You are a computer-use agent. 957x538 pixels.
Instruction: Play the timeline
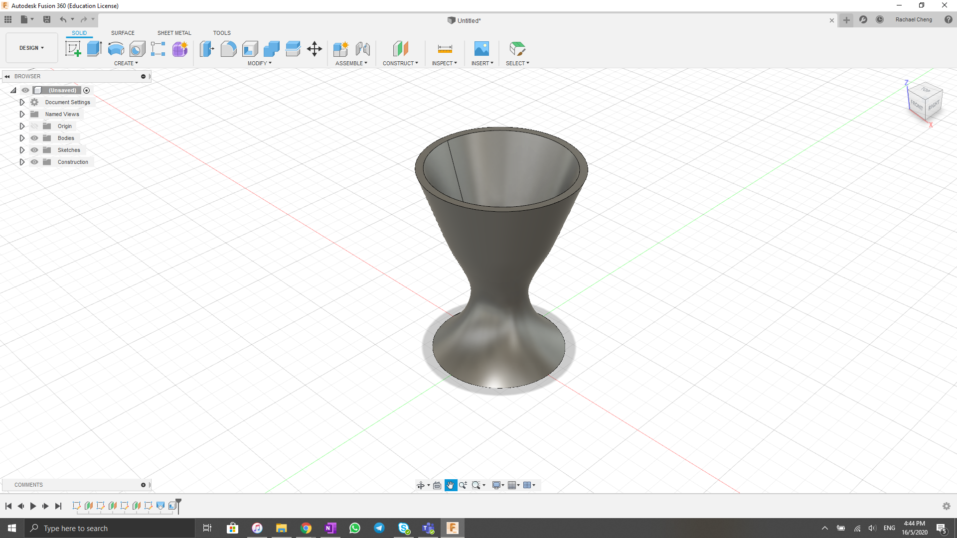[33, 506]
